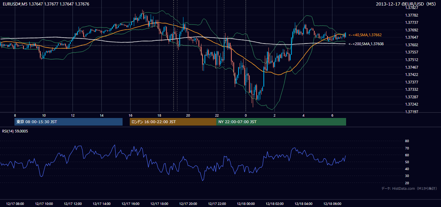Screen dimensions: 441x207
Task: Select the ロンドン 16:00-22:00 JST session bar
Action: click(x=173, y=122)
